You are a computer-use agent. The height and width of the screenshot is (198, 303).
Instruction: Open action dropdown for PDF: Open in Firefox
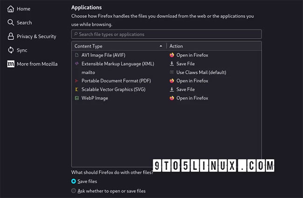214,81
